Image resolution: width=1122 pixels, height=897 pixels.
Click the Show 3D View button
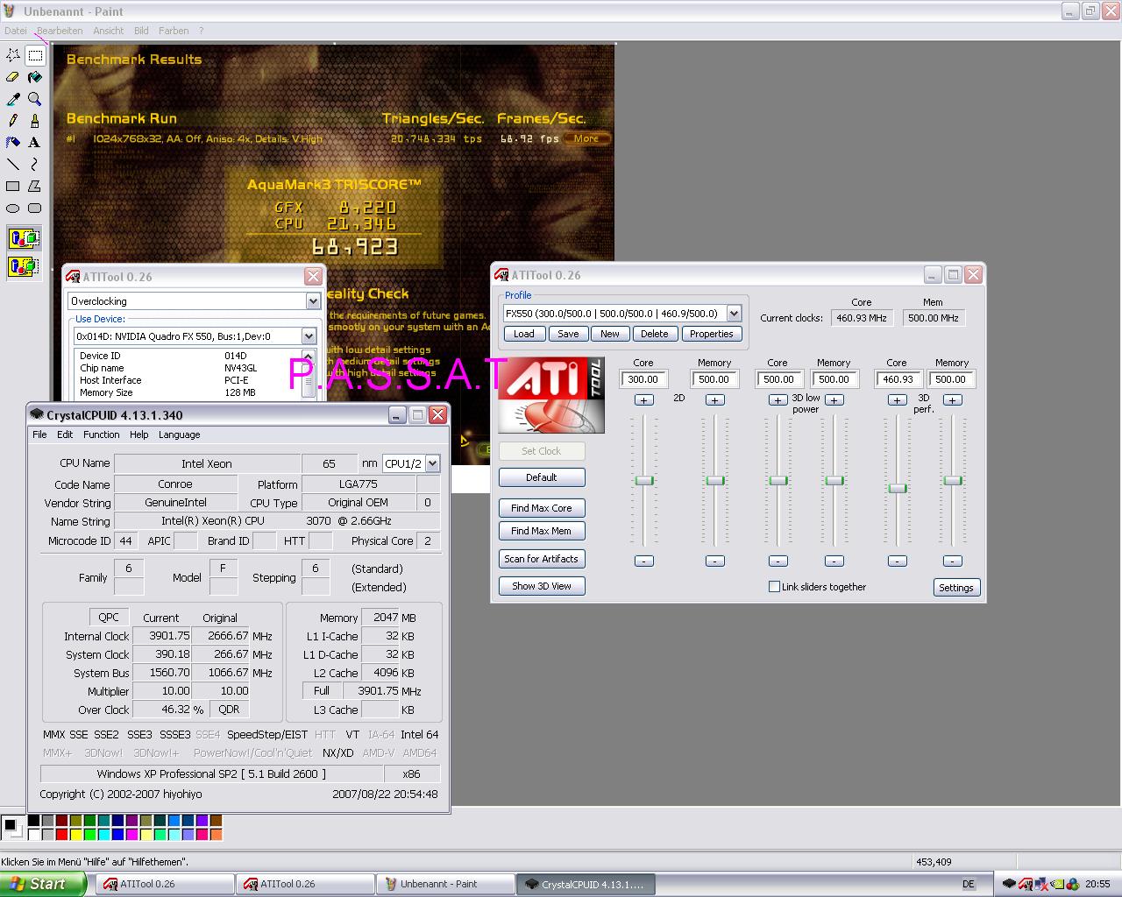tap(542, 586)
